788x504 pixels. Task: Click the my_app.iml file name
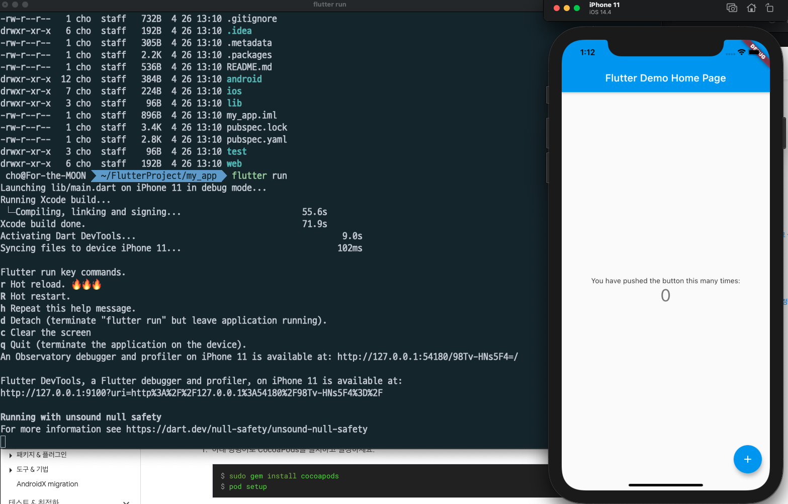[x=252, y=115]
